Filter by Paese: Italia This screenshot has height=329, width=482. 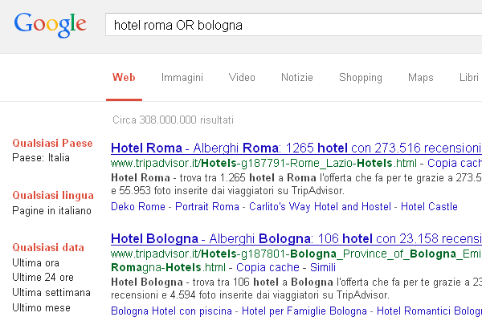point(41,158)
